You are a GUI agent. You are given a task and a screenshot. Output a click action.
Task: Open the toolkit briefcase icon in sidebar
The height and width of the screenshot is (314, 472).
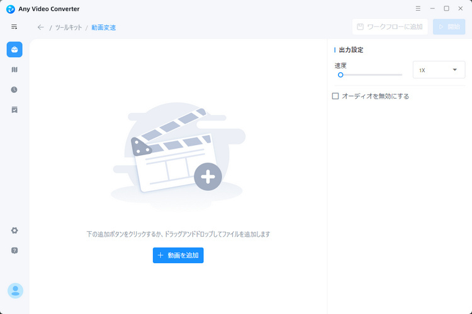point(14,50)
